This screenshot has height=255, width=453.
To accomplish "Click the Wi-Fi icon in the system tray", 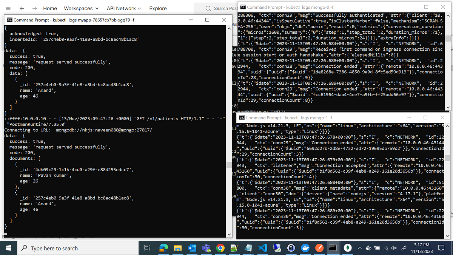I will (386, 248).
